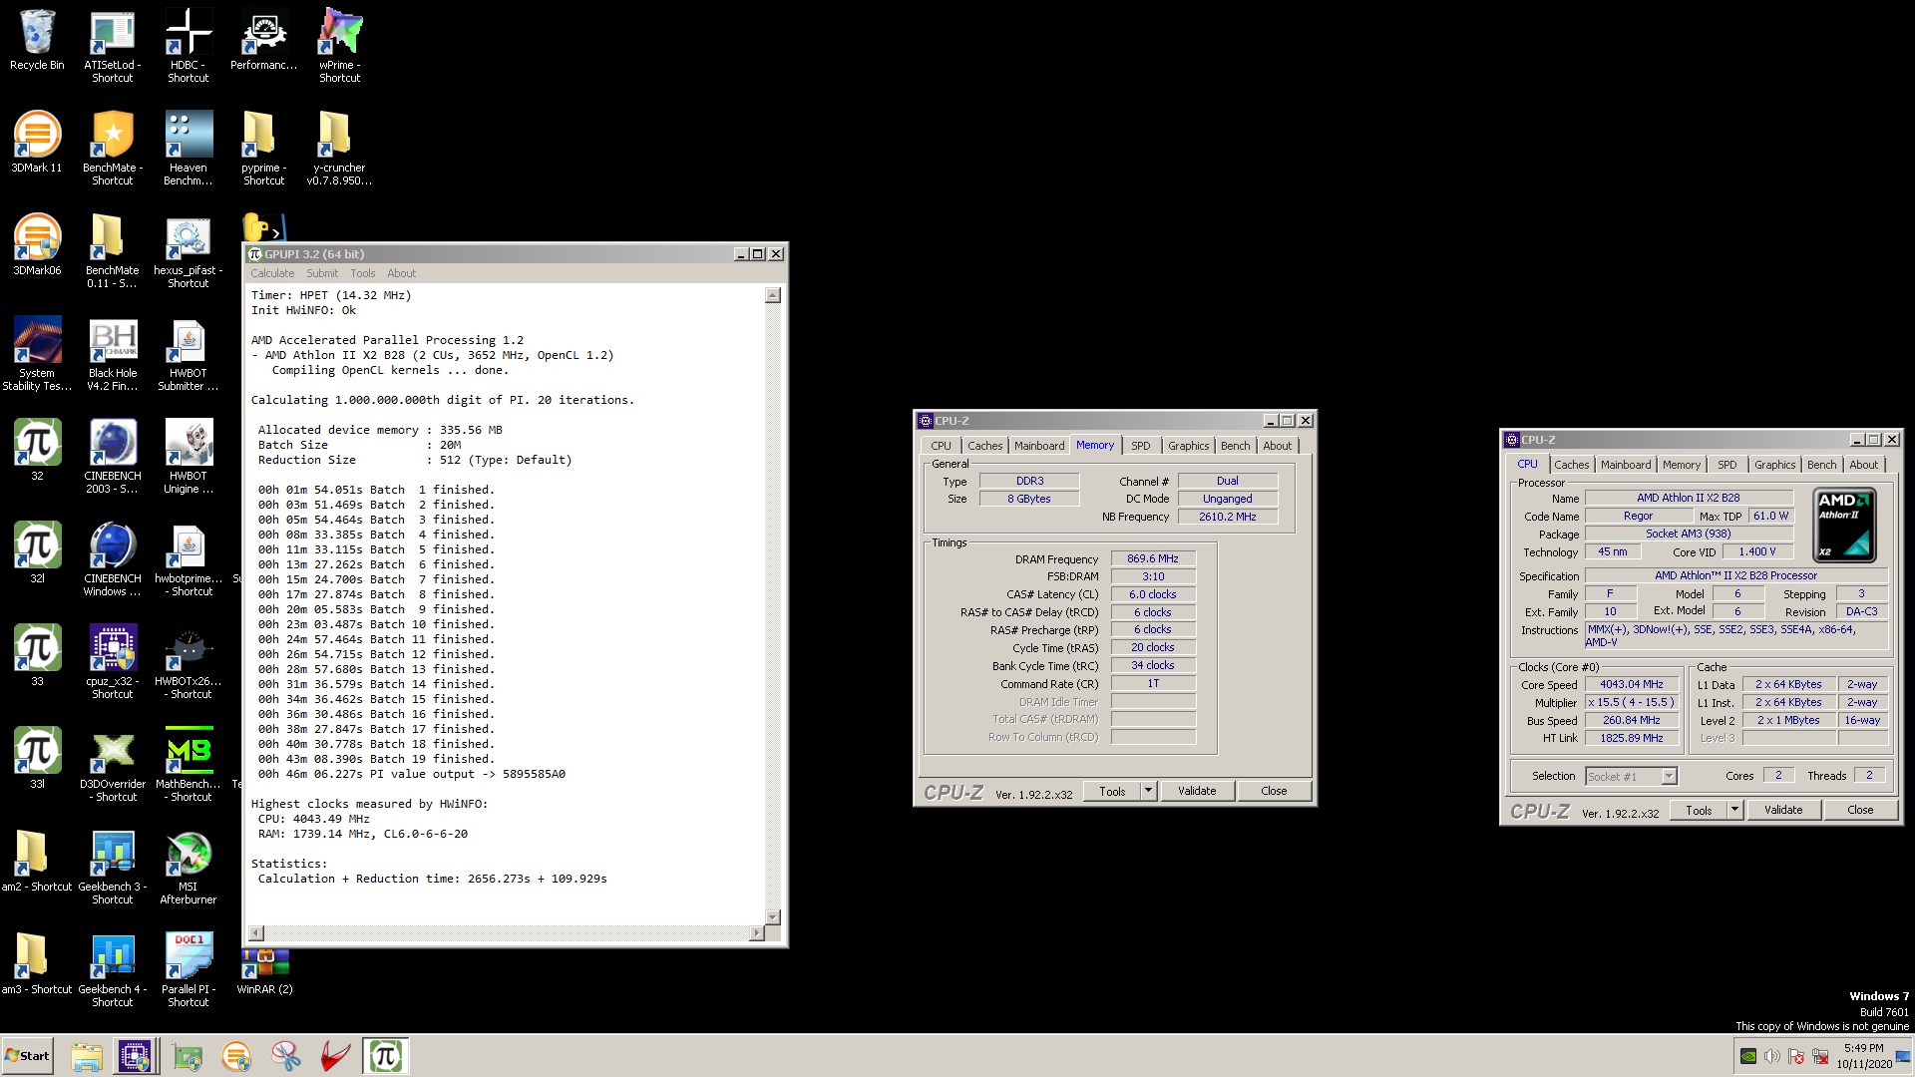Open the CINEBENCH 2003 desktop icon

[112, 456]
